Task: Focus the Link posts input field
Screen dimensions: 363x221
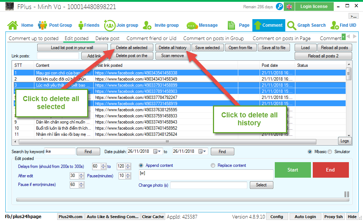Action: pyautogui.click(x=58, y=56)
